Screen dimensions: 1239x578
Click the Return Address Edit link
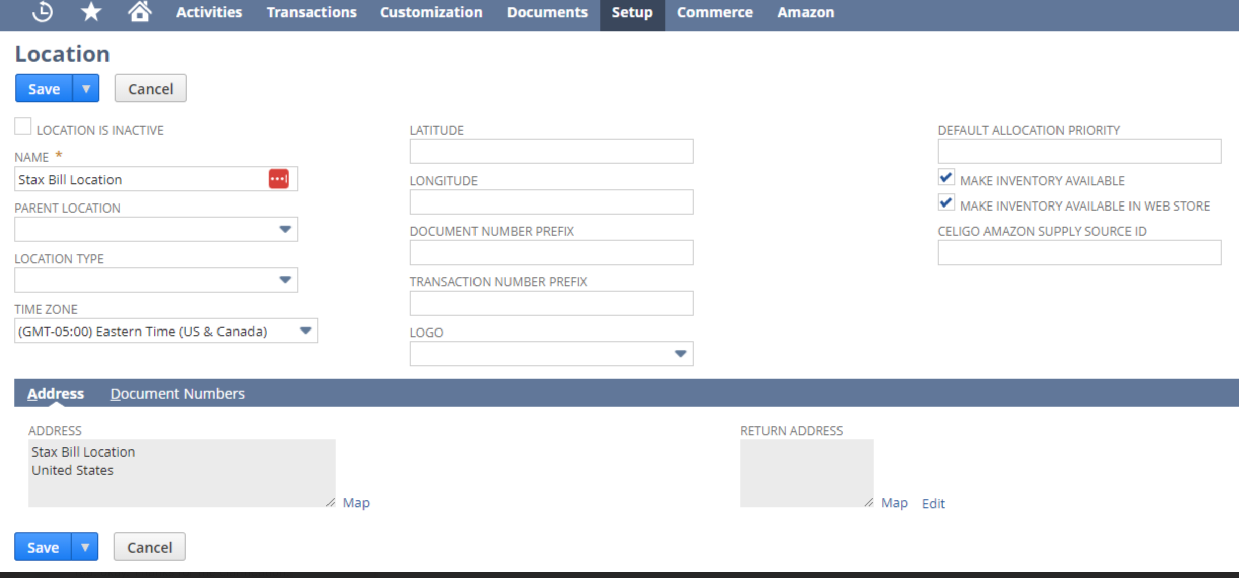[933, 503]
